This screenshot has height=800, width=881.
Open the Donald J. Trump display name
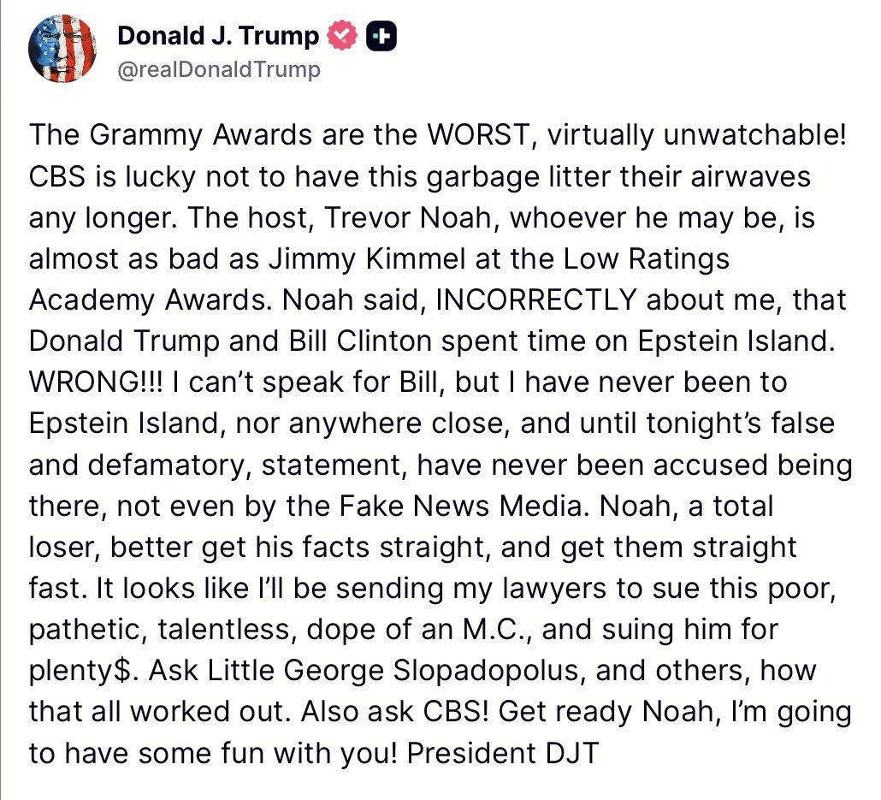point(218,36)
